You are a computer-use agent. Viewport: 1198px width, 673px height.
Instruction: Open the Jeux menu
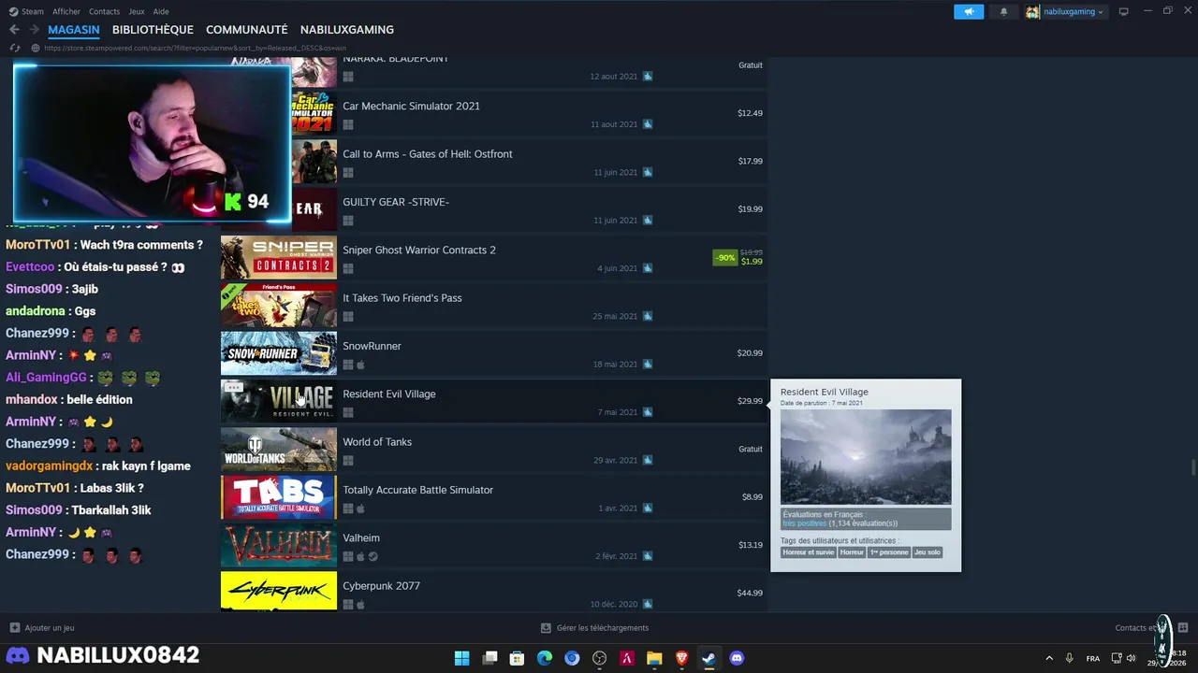click(x=137, y=11)
